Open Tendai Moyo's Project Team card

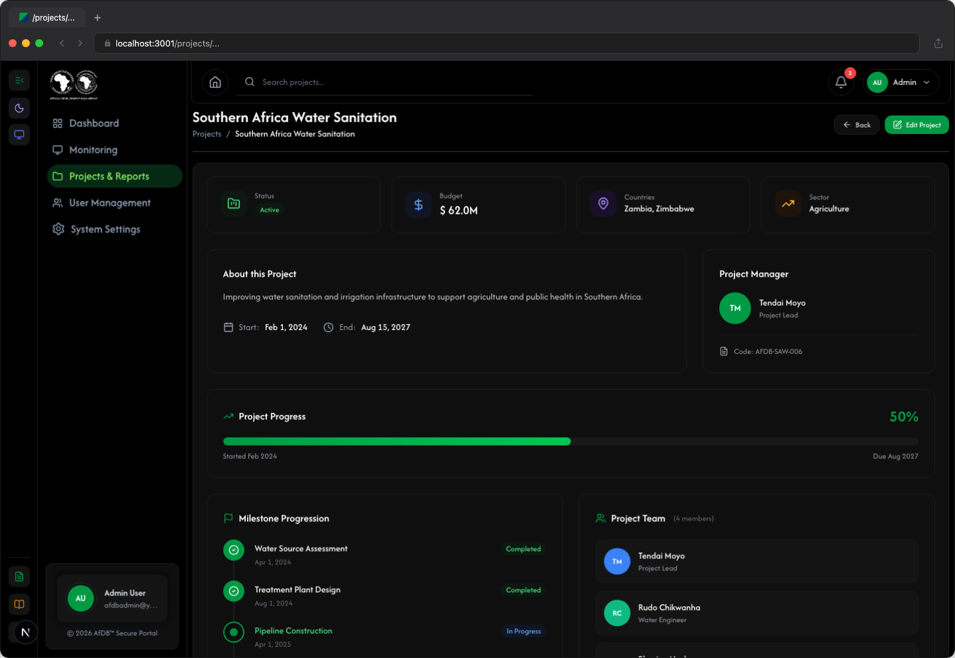pos(756,562)
